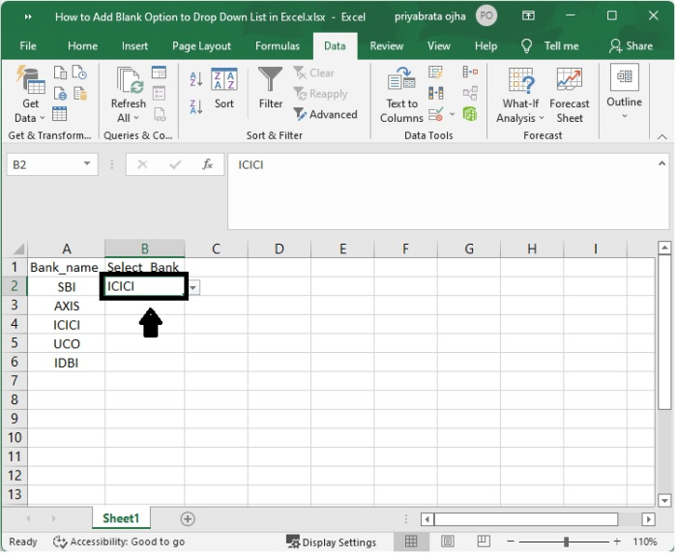677x556 pixels.
Task: Switch to Page Layout view icon
Action: click(x=447, y=541)
